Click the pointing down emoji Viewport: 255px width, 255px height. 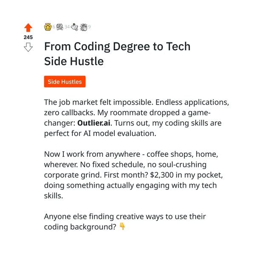tap(122, 227)
